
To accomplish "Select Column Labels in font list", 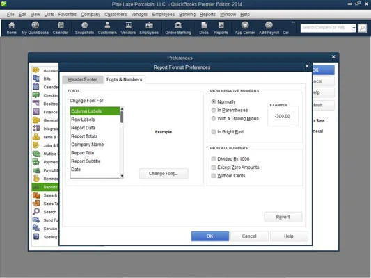I will coord(95,111).
